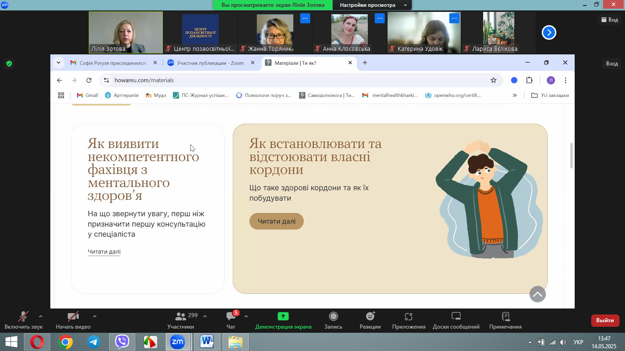The width and height of the screenshot is (625, 351).
Task: Open heading Як встановлювати та відстоювати власні кордони
Action: (315, 157)
